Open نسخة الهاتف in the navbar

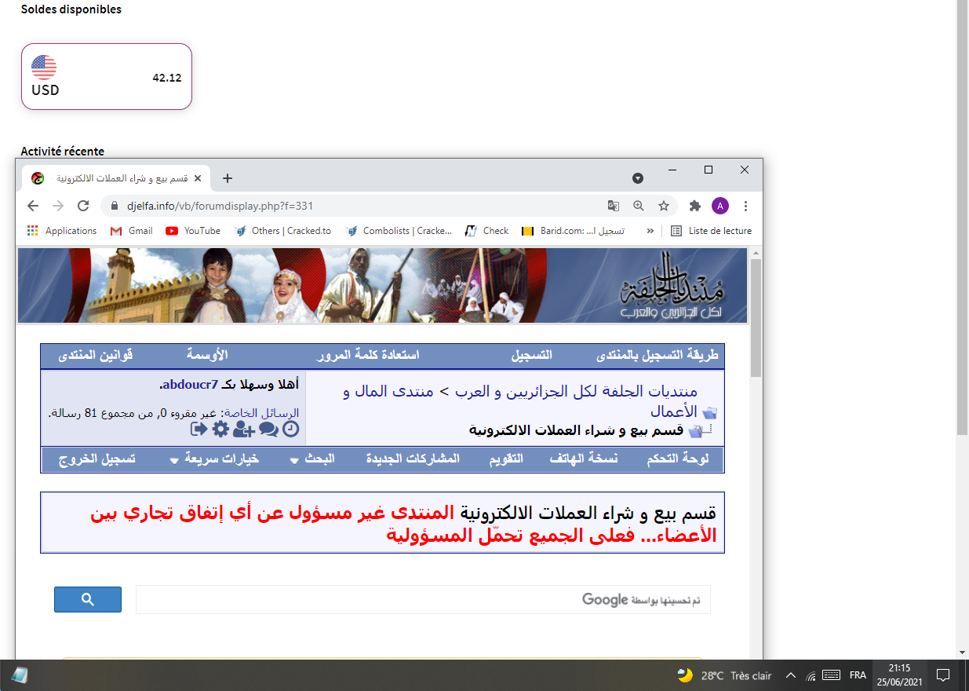584,459
